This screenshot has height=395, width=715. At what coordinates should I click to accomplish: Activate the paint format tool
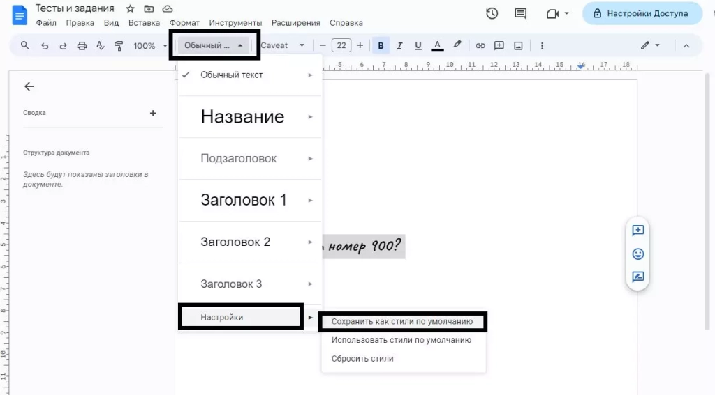pos(119,45)
